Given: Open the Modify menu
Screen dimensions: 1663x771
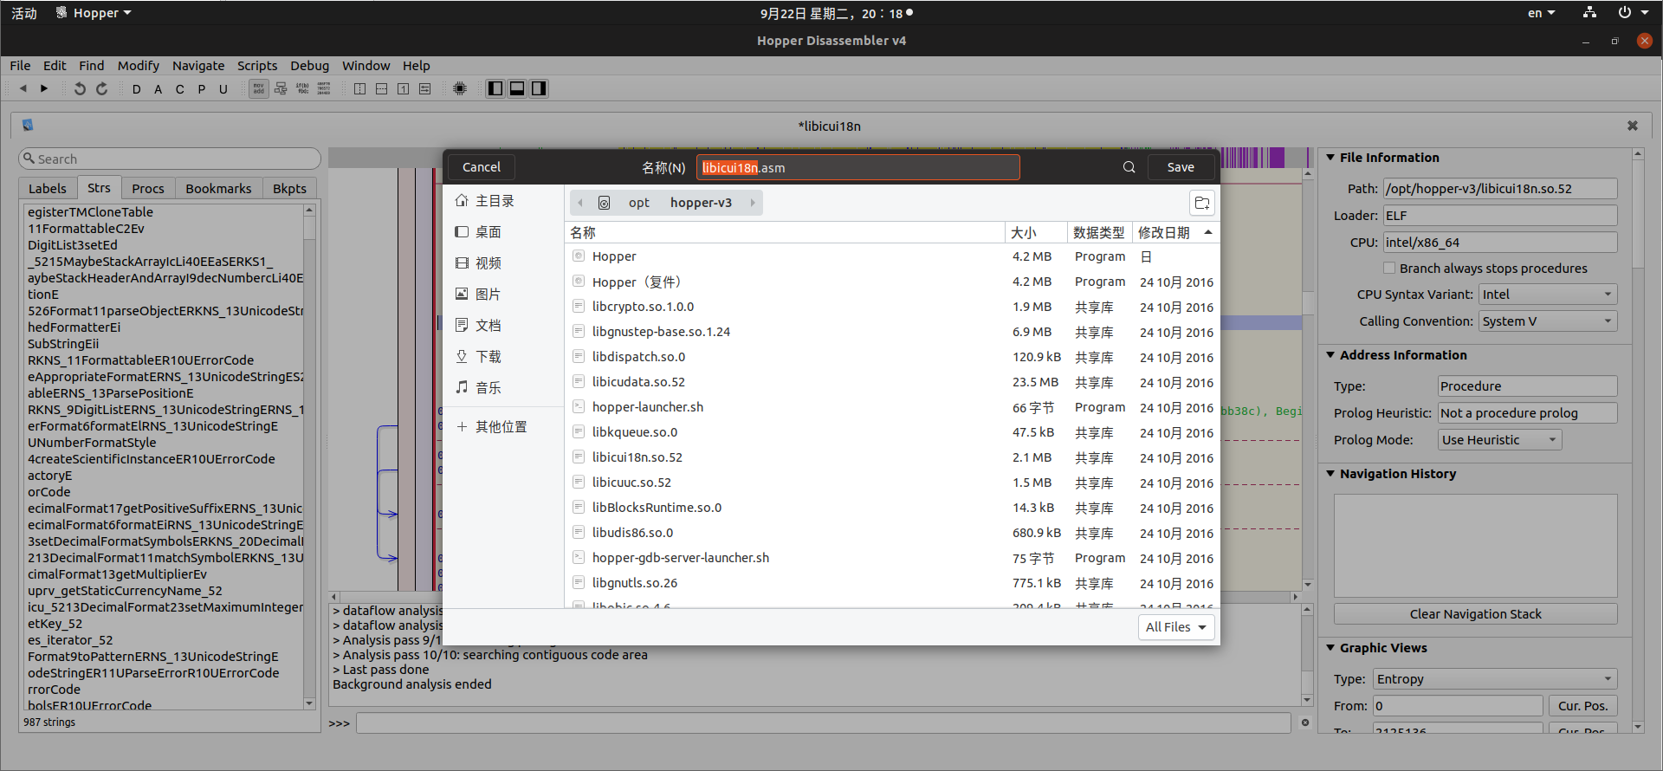Looking at the screenshot, I should (x=139, y=66).
